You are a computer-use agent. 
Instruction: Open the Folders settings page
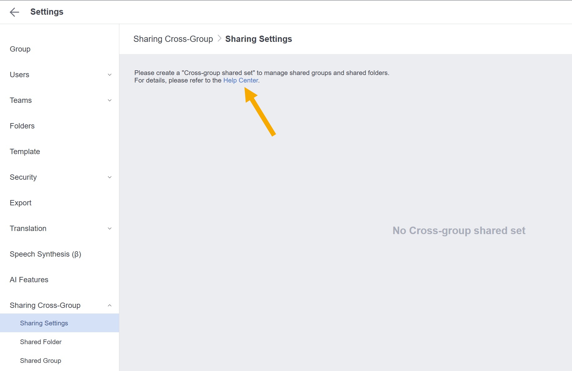click(x=22, y=126)
